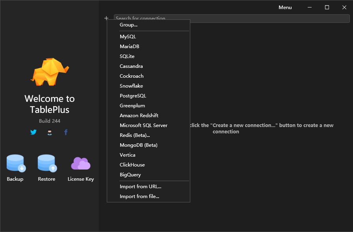353x232 pixels.
Task: Select Microsoft SQL Server
Action: 149,125
